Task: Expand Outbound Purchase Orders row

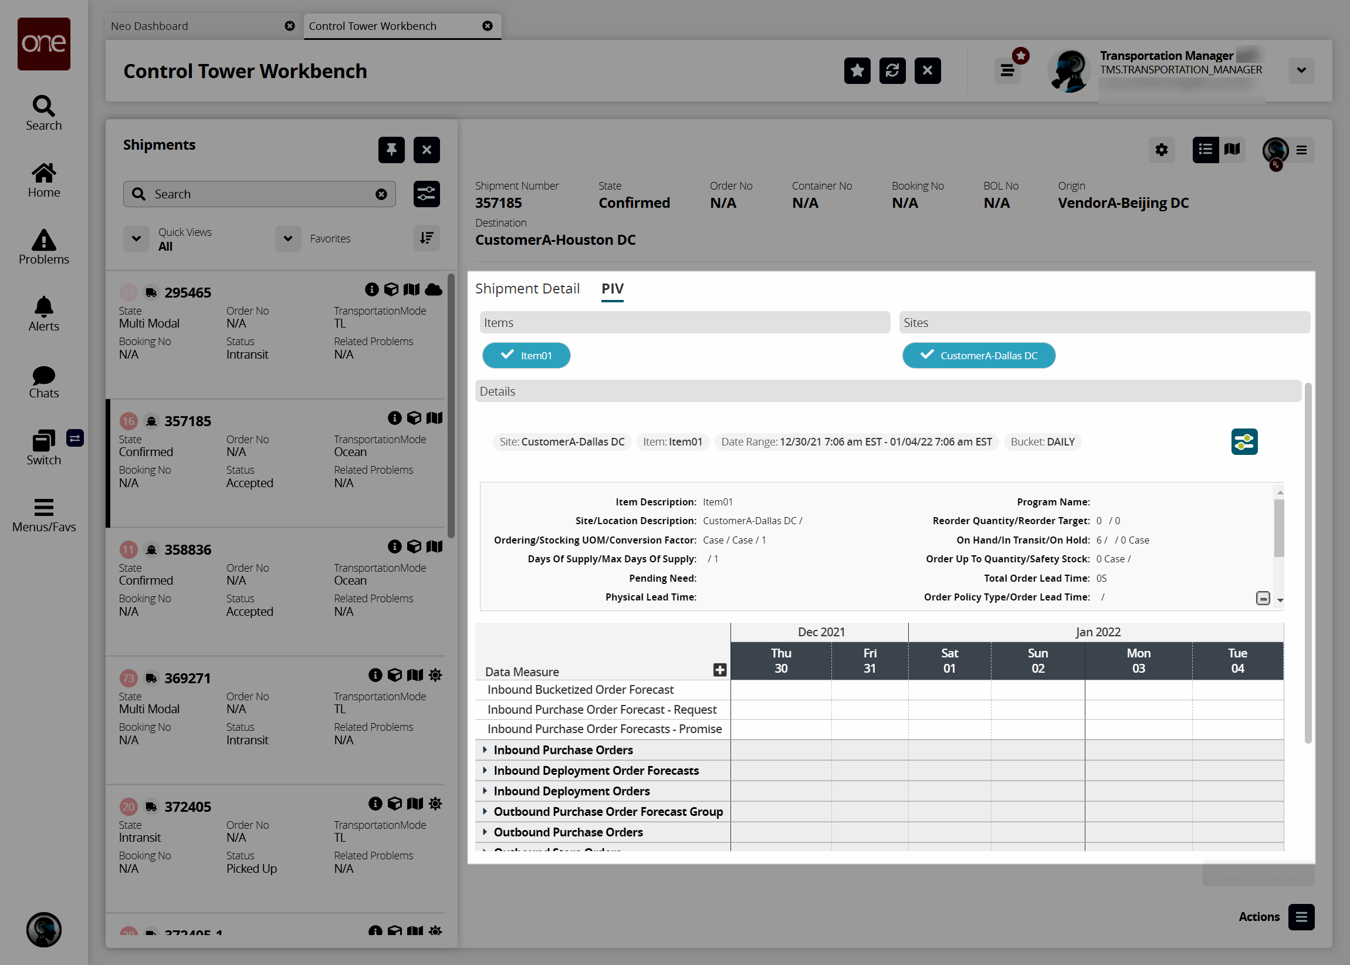Action: click(485, 832)
